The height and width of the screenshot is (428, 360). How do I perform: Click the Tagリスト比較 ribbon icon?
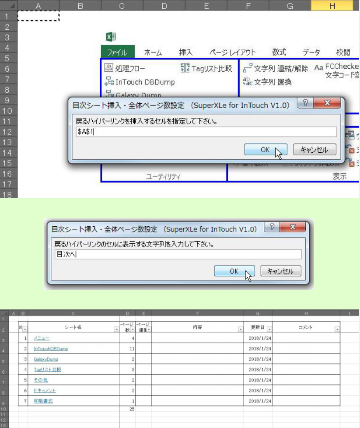pyautogui.click(x=185, y=68)
